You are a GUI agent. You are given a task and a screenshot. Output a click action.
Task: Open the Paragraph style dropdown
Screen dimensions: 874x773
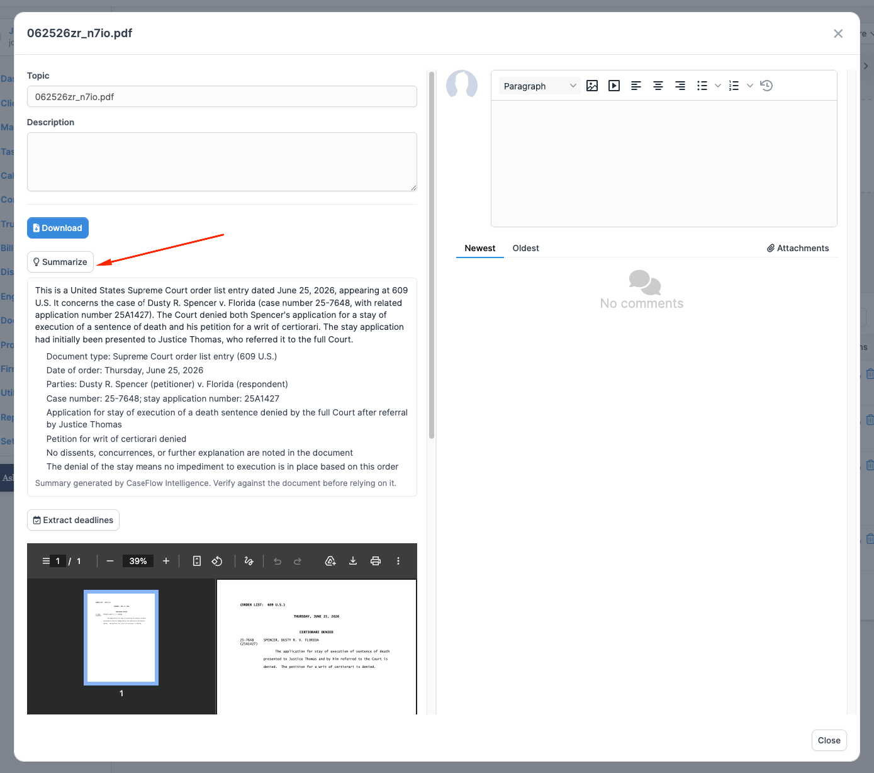(540, 86)
